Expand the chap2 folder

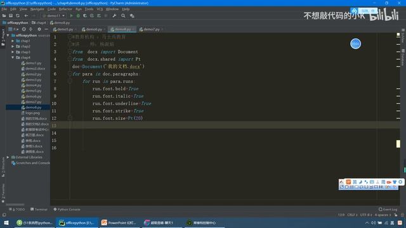[13, 46]
